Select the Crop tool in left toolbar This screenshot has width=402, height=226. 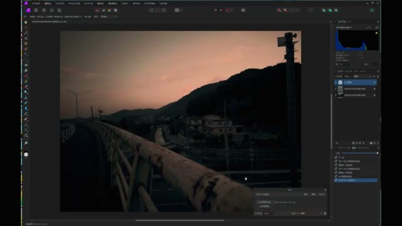tap(26, 38)
